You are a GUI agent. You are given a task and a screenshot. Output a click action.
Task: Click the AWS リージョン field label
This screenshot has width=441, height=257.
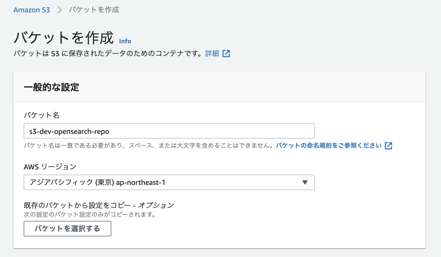[50, 167]
